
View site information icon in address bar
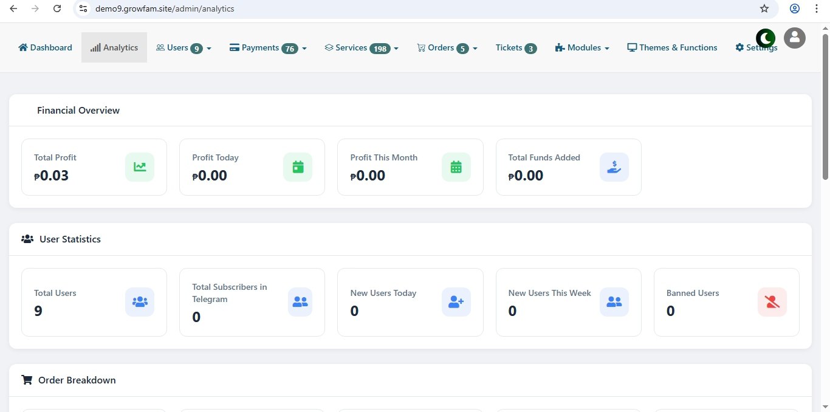(x=83, y=9)
